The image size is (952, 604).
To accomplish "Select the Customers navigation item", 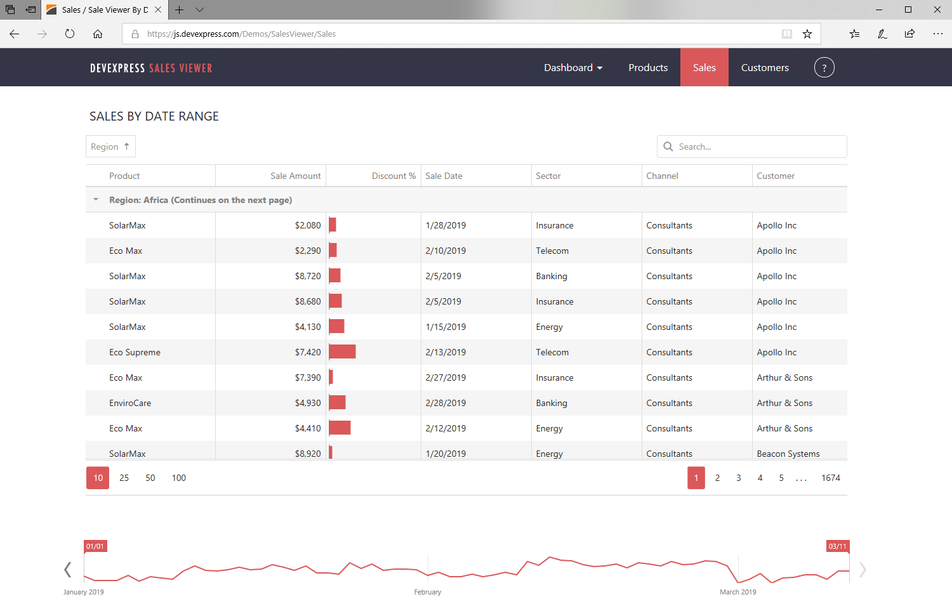I will click(765, 67).
